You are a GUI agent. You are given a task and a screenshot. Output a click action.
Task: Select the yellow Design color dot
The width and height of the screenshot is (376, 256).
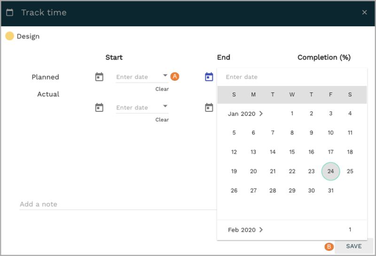9,36
